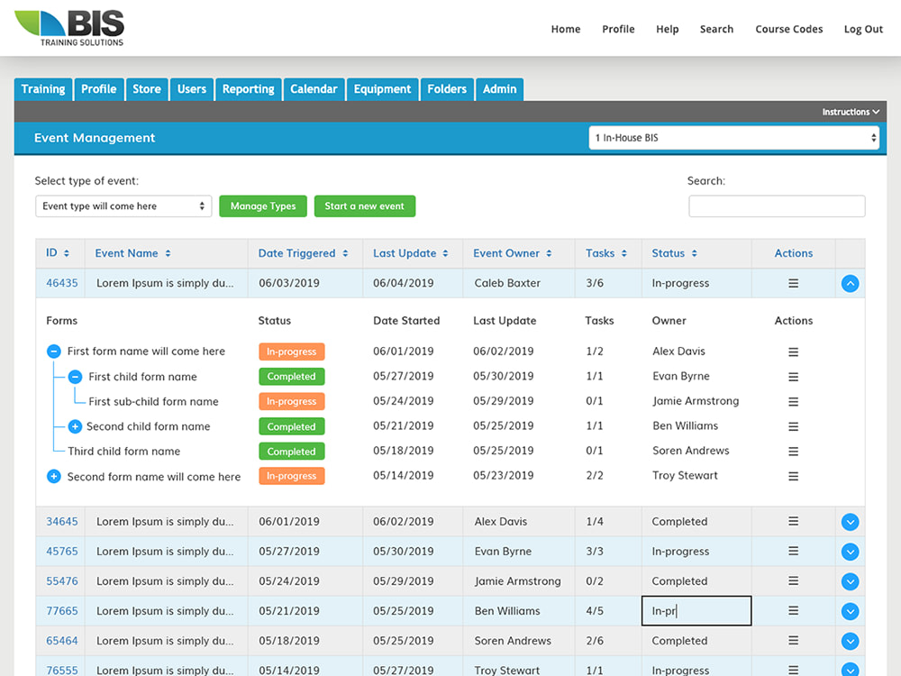Click the status edit field showing In-pr

click(x=696, y=611)
